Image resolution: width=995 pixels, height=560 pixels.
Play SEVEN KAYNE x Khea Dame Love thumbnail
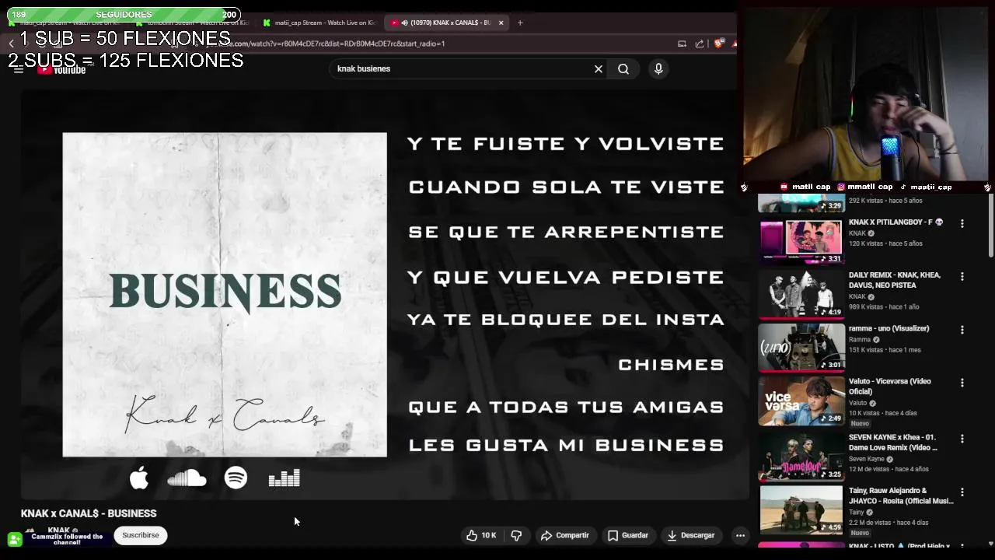pyautogui.click(x=801, y=457)
